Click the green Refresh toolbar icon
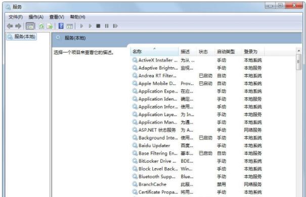Viewport: 306px width, 197px height. point(41,26)
